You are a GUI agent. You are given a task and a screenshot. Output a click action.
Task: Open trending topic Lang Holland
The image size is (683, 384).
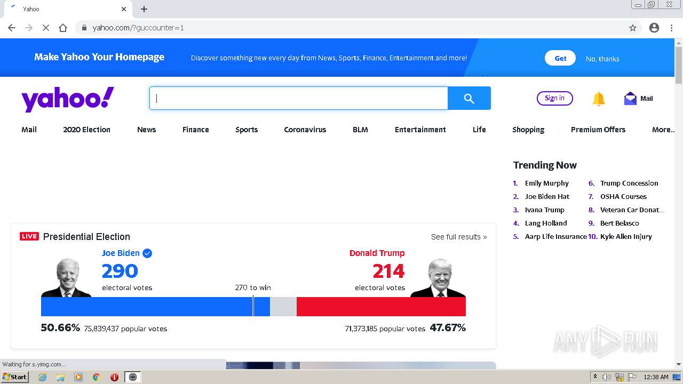546,223
